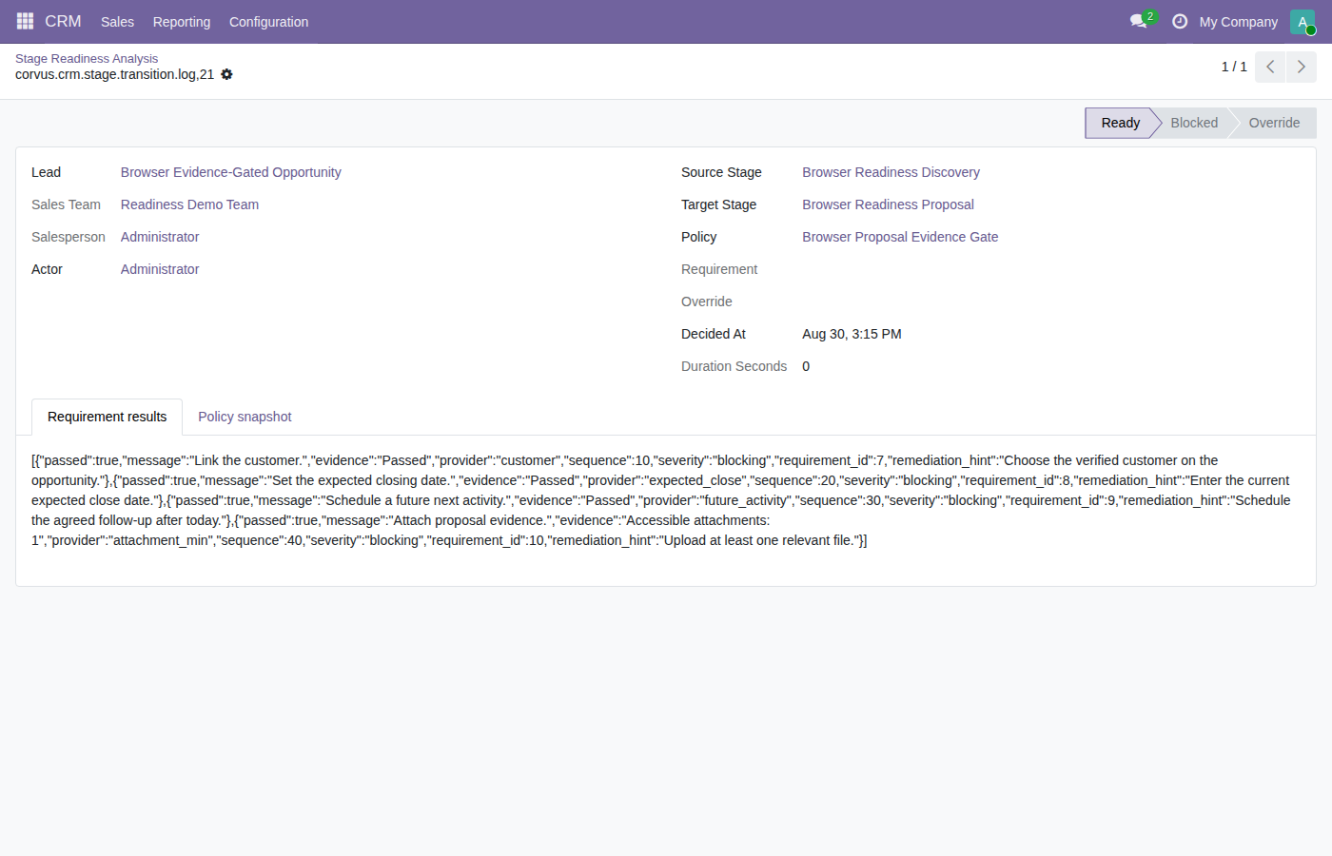Click the record name corvus.crm.stage.transition.log,21
The width and height of the screenshot is (1332, 856).
[x=114, y=74]
